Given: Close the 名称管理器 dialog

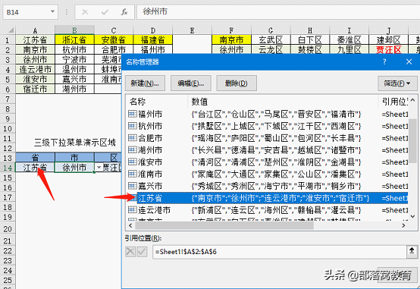Looking at the screenshot, I should (409, 62).
